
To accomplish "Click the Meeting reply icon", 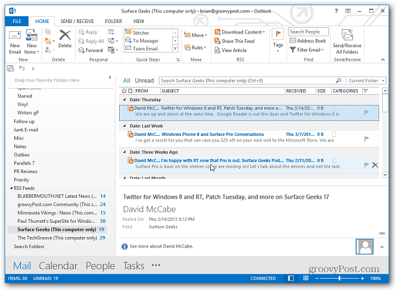I will [111, 32].
